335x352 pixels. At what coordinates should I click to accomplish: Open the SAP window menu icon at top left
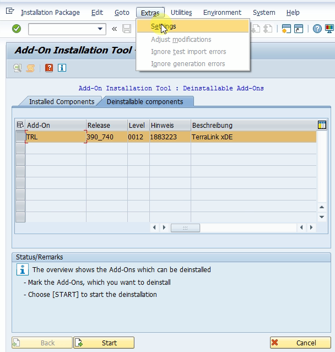pos(9,12)
